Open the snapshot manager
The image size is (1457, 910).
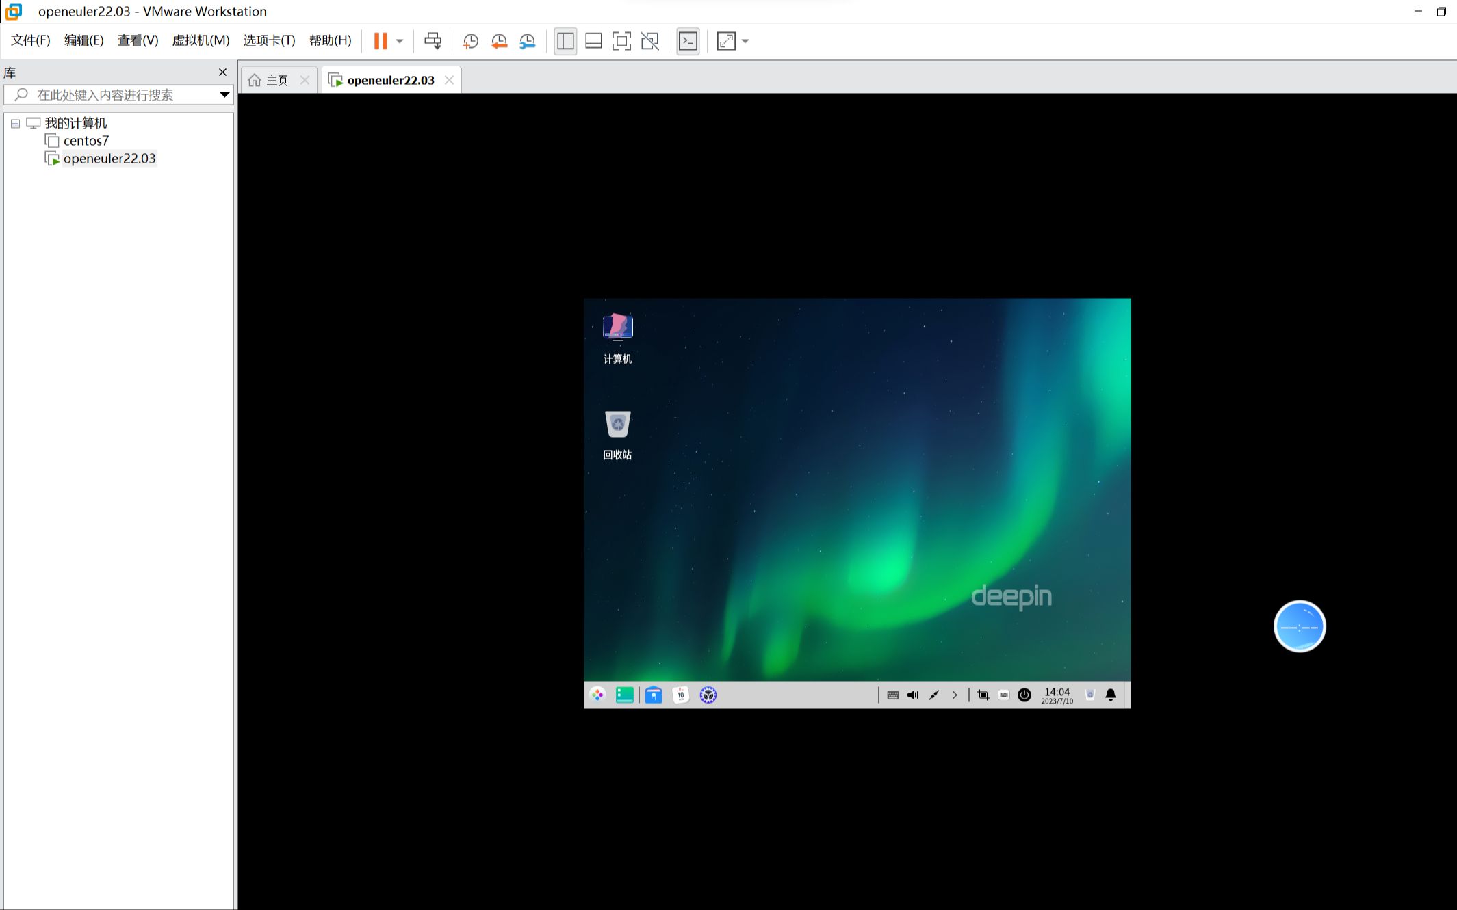pos(528,41)
